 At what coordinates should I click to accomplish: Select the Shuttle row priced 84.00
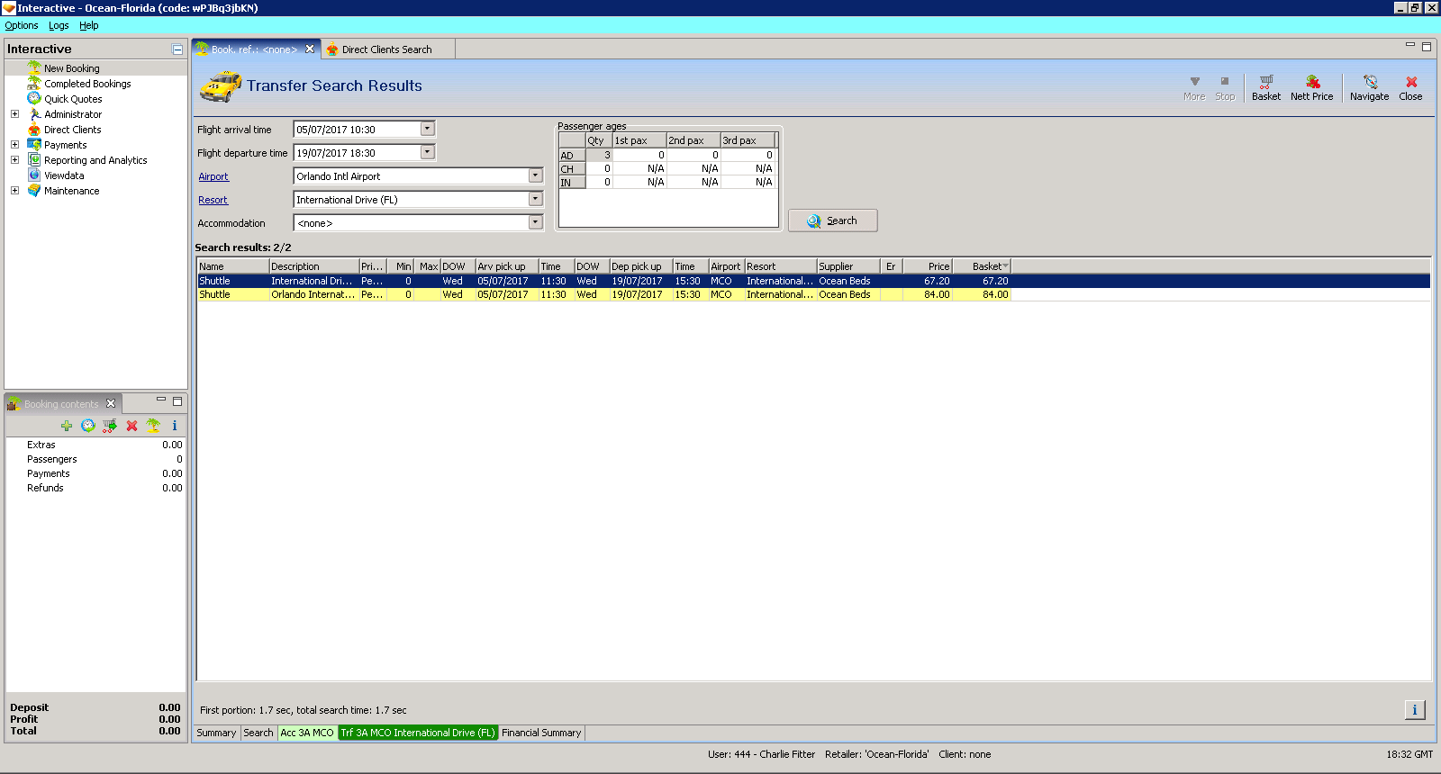click(x=603, y=294)
